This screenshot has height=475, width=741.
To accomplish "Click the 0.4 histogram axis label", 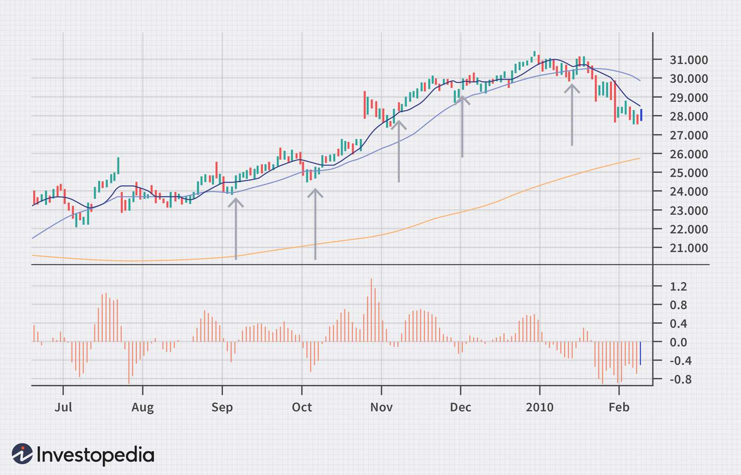I will click(678, 324).
